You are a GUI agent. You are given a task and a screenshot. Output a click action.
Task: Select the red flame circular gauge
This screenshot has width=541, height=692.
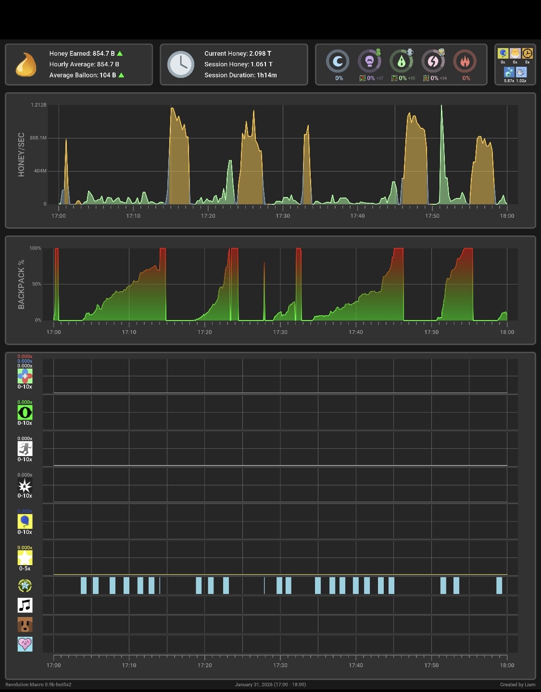[465, 62]
